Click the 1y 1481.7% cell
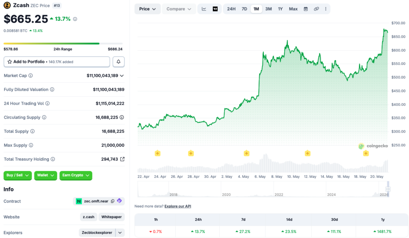The image size is (409, 238). tap(382, 232)
